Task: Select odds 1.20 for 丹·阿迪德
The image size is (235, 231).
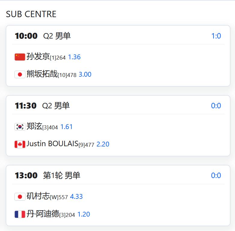Action: 84,214
